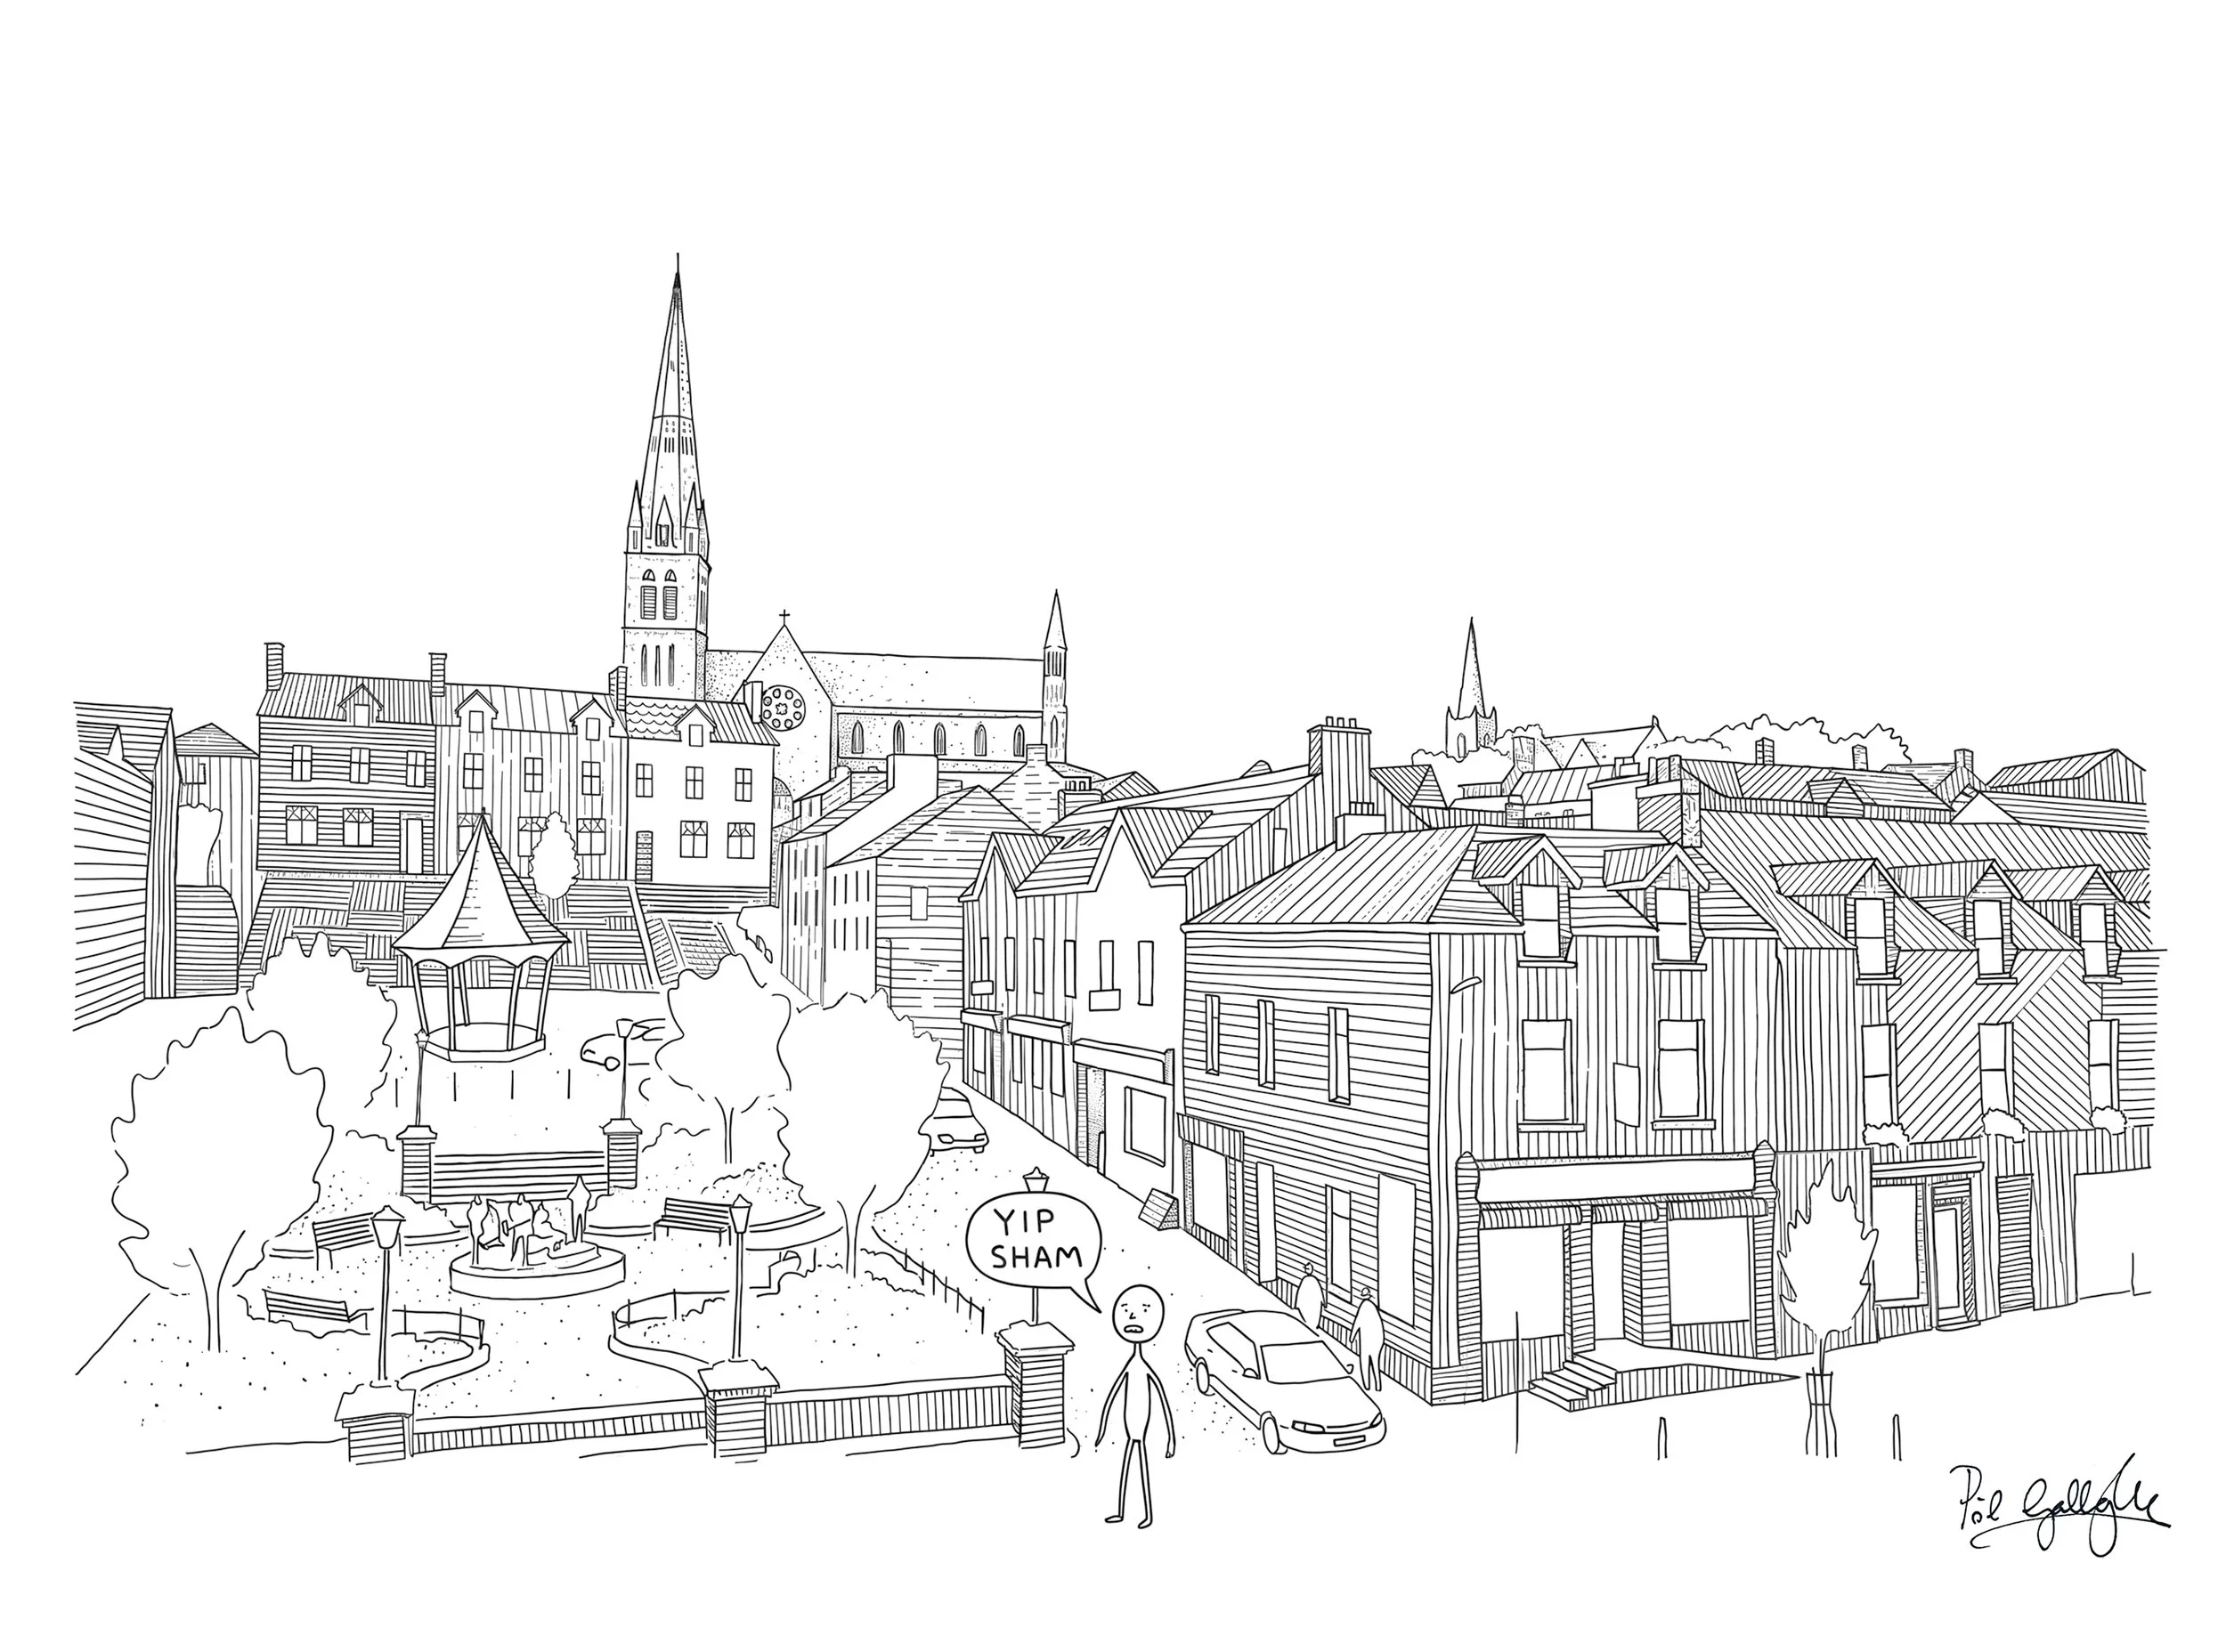Click the round rose window on the church
Screen dimensions: 2226x1652
[x=783, y=708]
